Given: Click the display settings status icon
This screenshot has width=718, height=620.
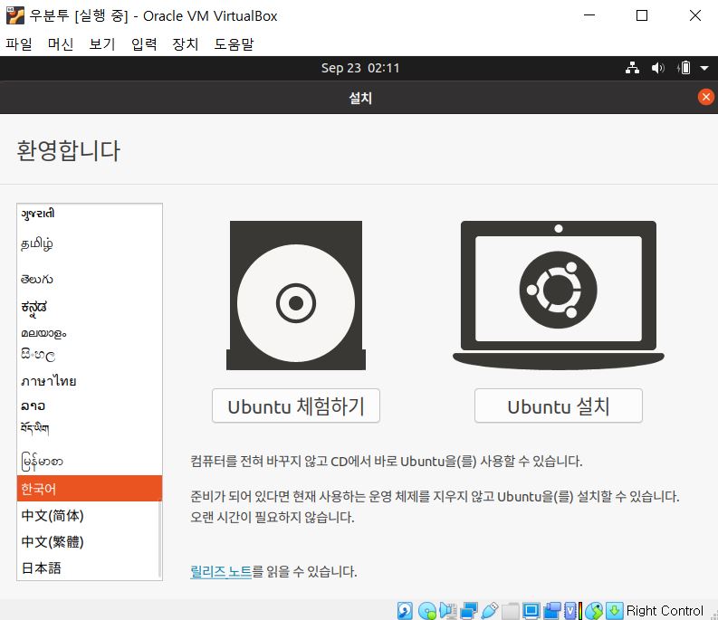Looking at the screenshot, I should coord(531,610).
